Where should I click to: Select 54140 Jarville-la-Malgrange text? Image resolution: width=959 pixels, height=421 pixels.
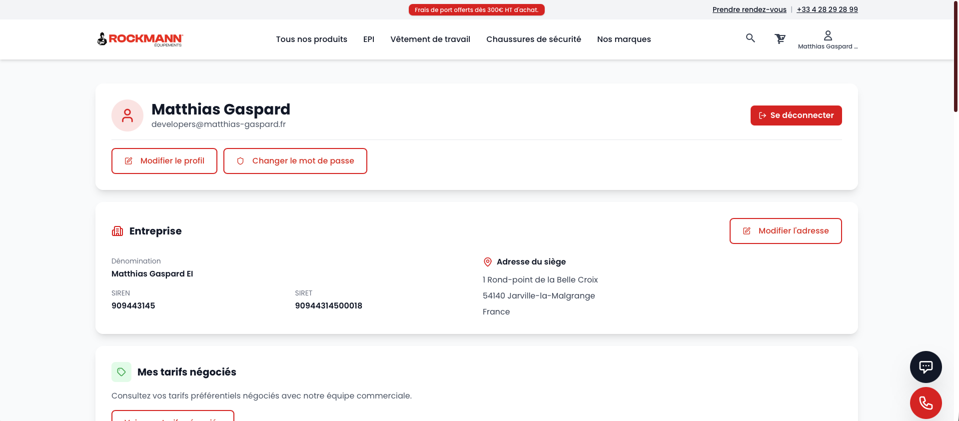[539, 296]
